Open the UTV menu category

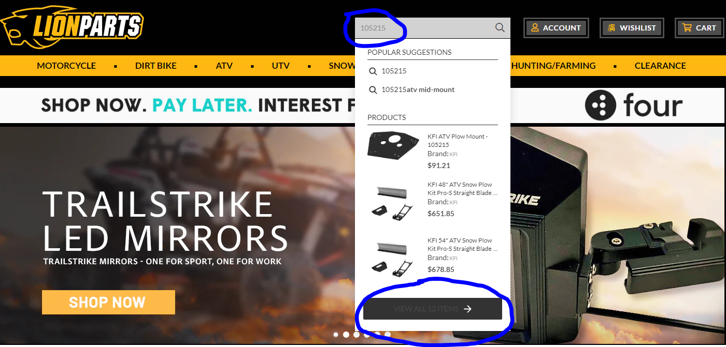pos(281,66)
